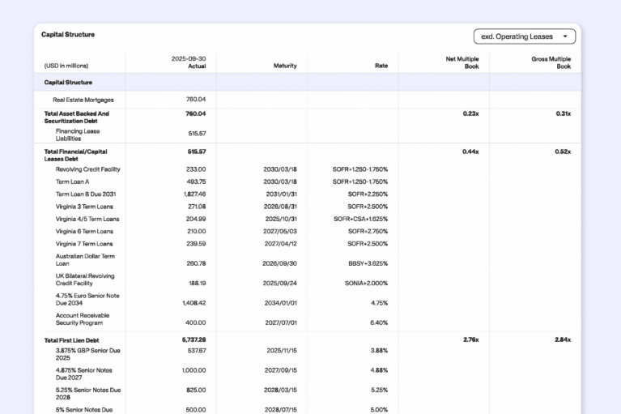
Task: Click the 760.04 Real Estate Mortgages value
Action: pyautogui.click(x=196, y=100)
